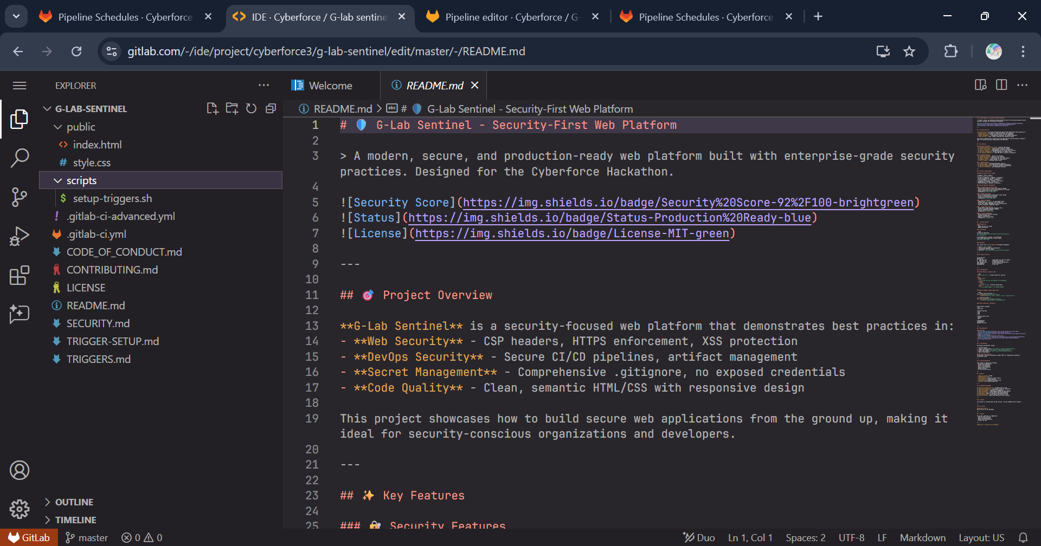Click the New File icon in Explorer
This screenshot has height=546, width=1041.
213,109
